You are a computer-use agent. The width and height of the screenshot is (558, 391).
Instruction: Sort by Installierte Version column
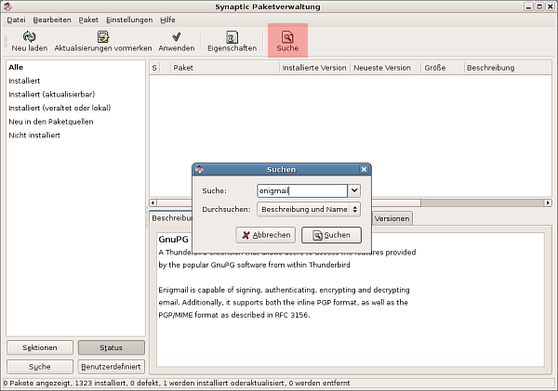point(314,68)
